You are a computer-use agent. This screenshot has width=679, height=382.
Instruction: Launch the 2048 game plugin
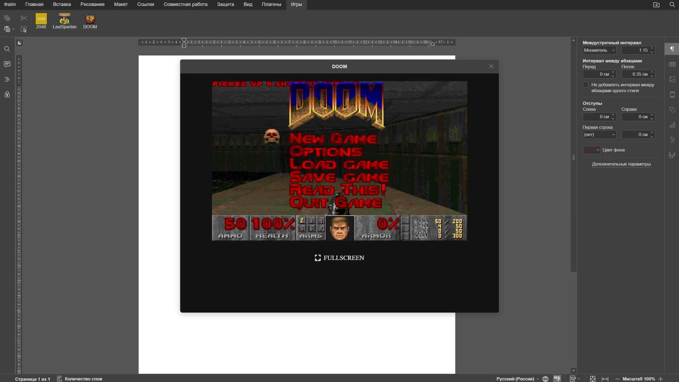(x=41, y=21)
